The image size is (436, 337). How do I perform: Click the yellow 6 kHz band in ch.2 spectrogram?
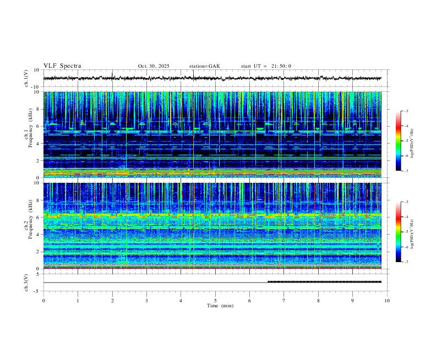click(x=212, y=215)
